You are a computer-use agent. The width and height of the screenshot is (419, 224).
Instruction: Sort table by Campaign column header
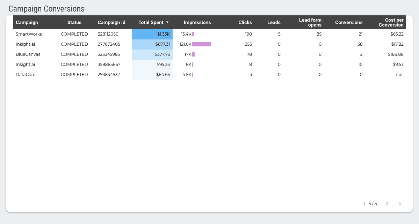click(x=27, y=22)
